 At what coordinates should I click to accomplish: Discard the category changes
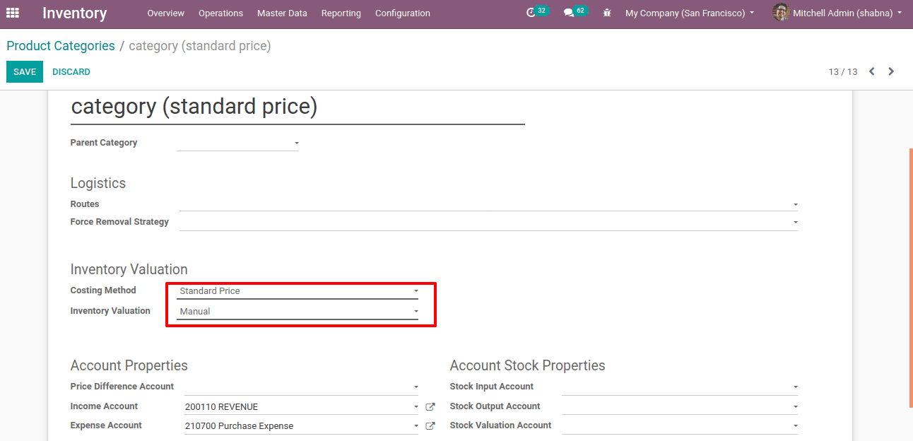(71, 72)
